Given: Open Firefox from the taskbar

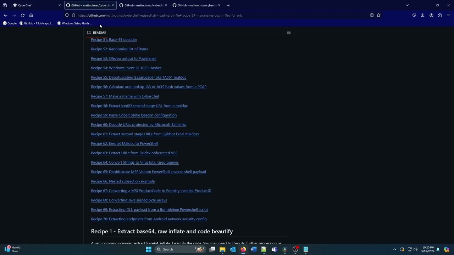Looking at the screenshot, I should (243, 249).
